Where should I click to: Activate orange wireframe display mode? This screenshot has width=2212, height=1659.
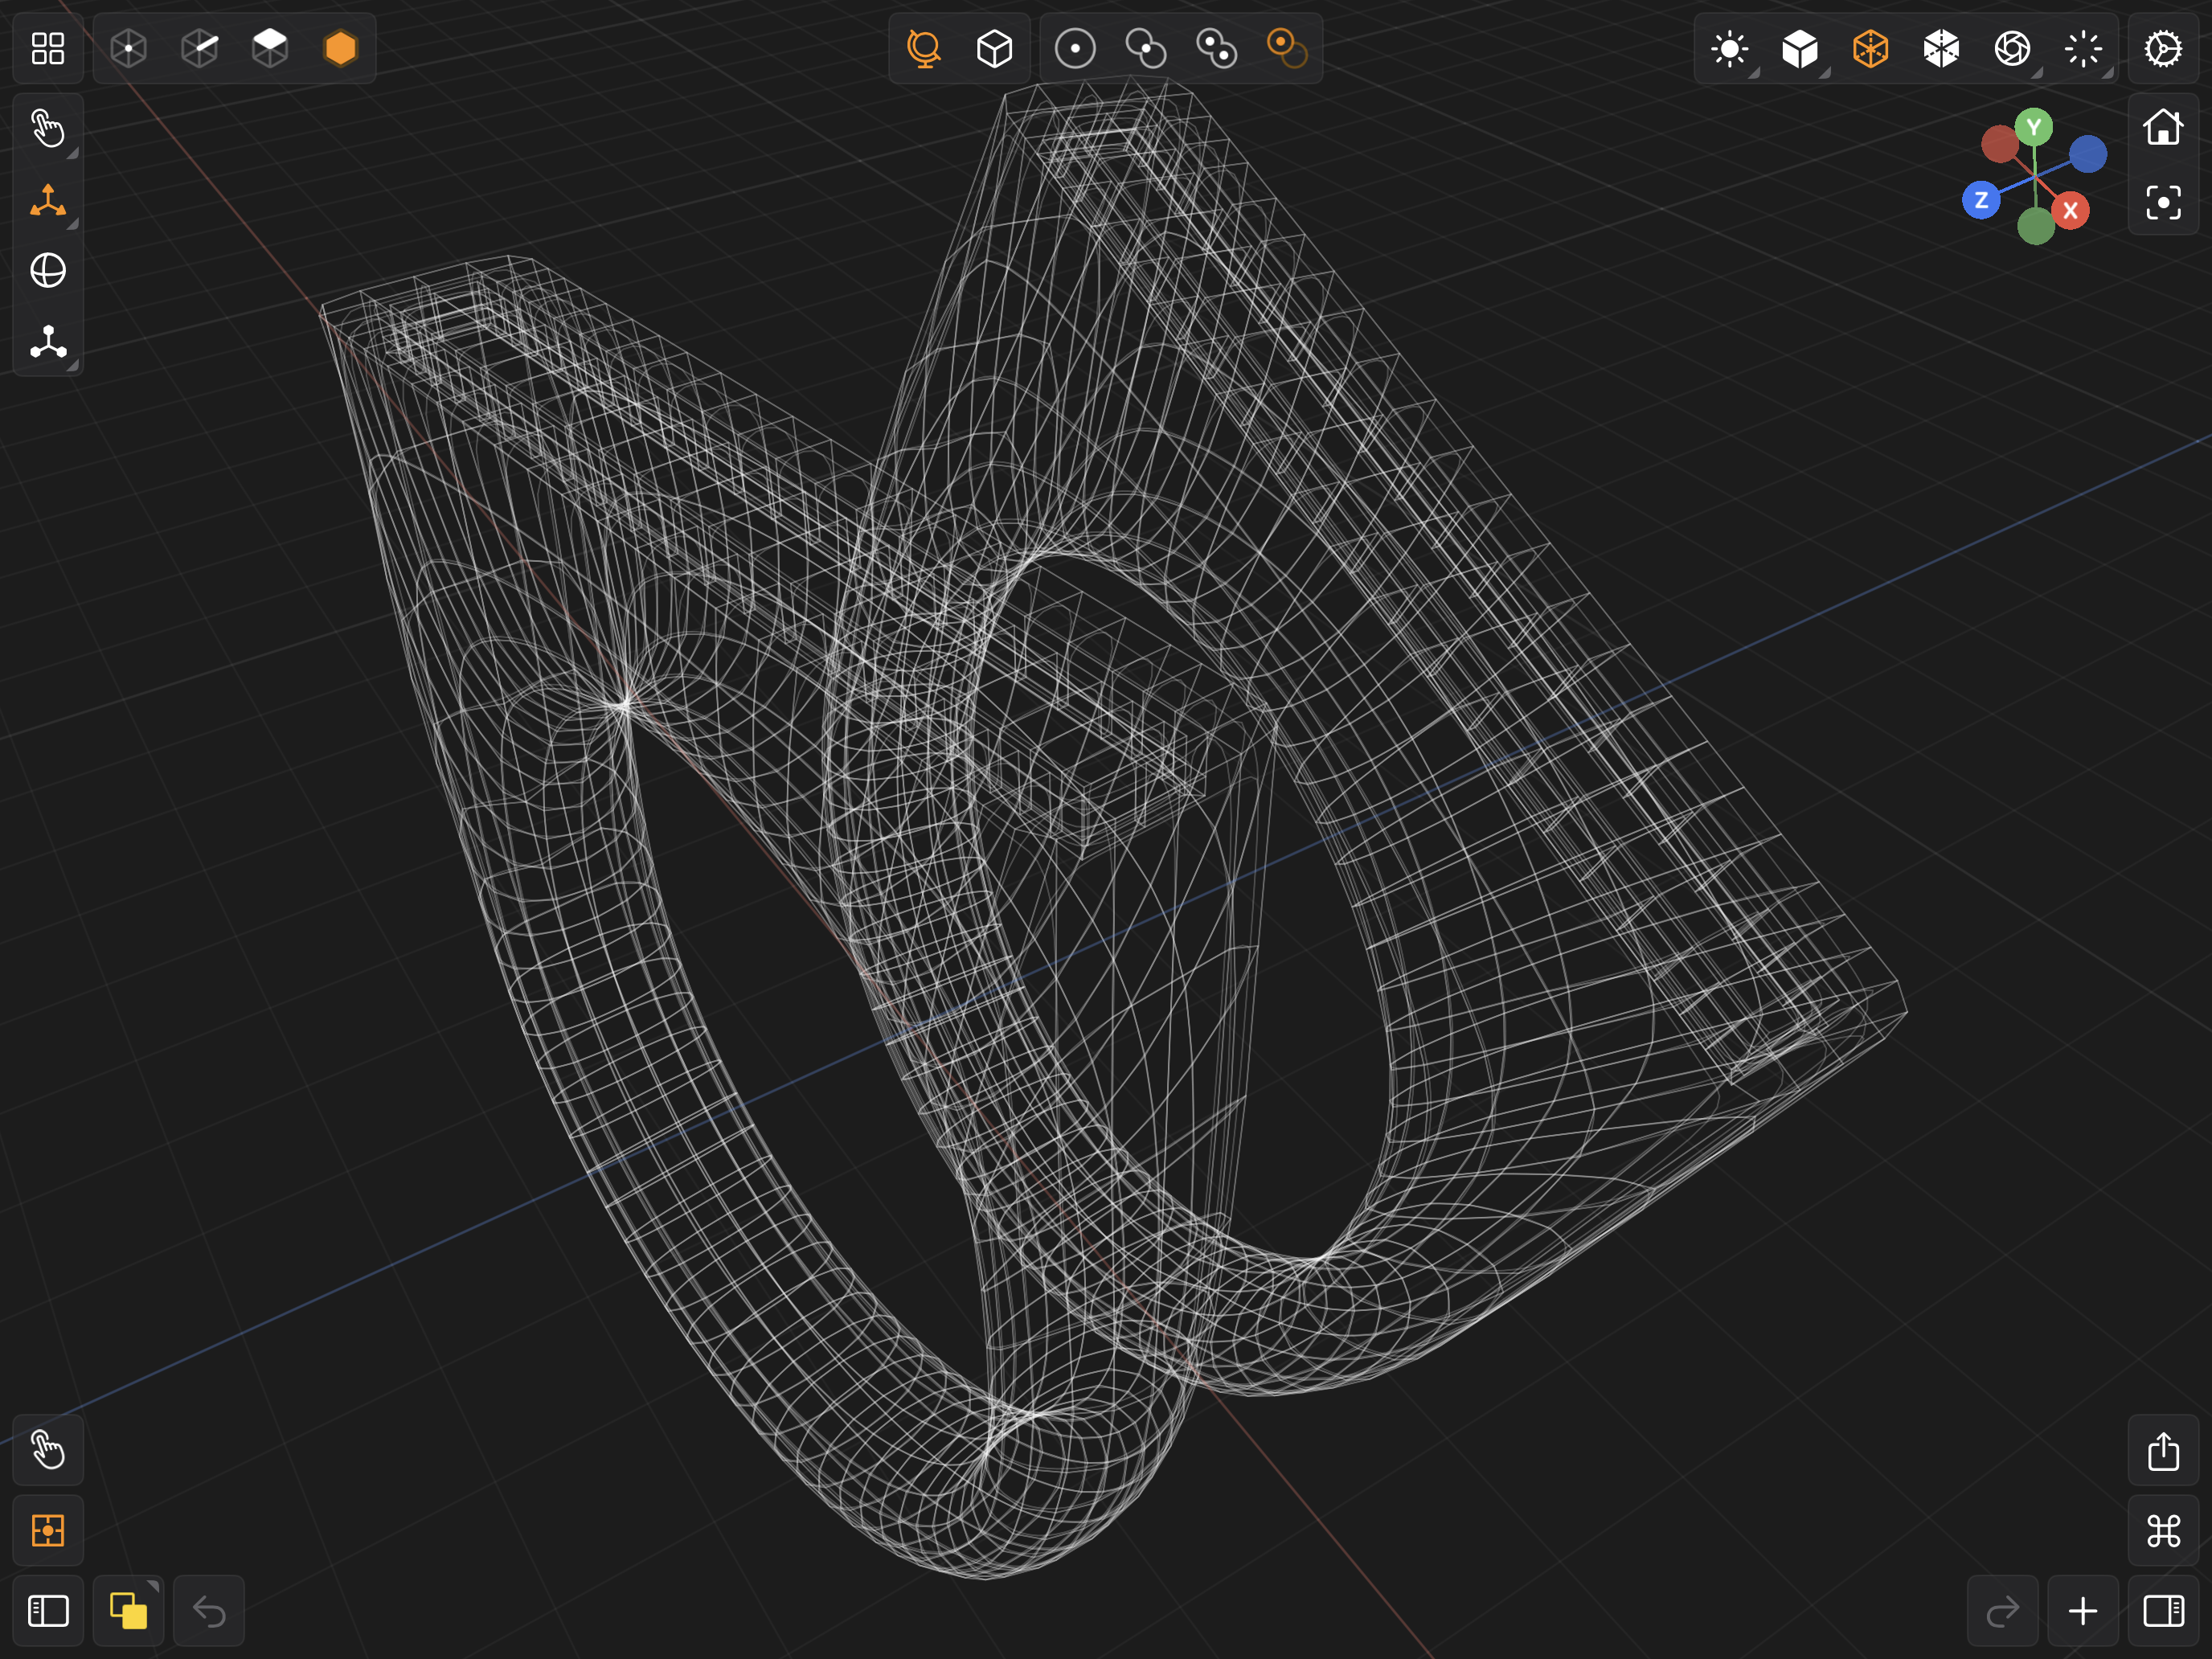[x=1871, y=48]
